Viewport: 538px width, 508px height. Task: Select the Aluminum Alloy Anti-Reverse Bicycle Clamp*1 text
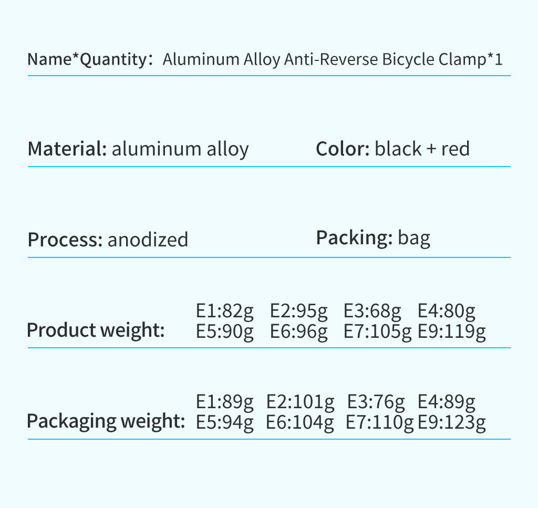333,59
